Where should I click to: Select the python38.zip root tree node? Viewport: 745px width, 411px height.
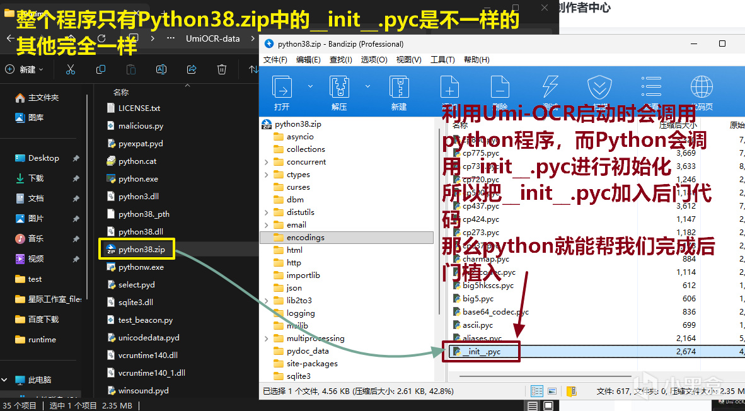coord(292,124)
